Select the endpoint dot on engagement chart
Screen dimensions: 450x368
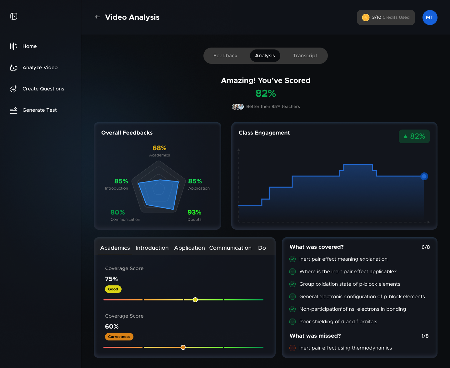coord(424,176)
